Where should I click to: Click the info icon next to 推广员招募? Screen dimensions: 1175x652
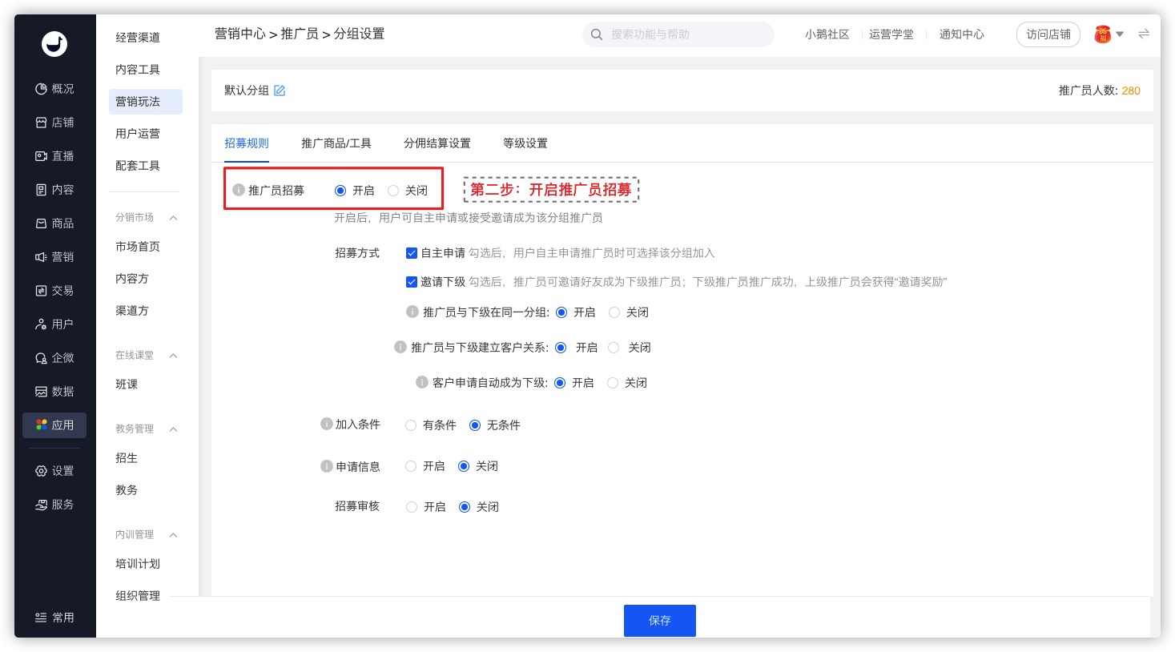tap(238, 190)
